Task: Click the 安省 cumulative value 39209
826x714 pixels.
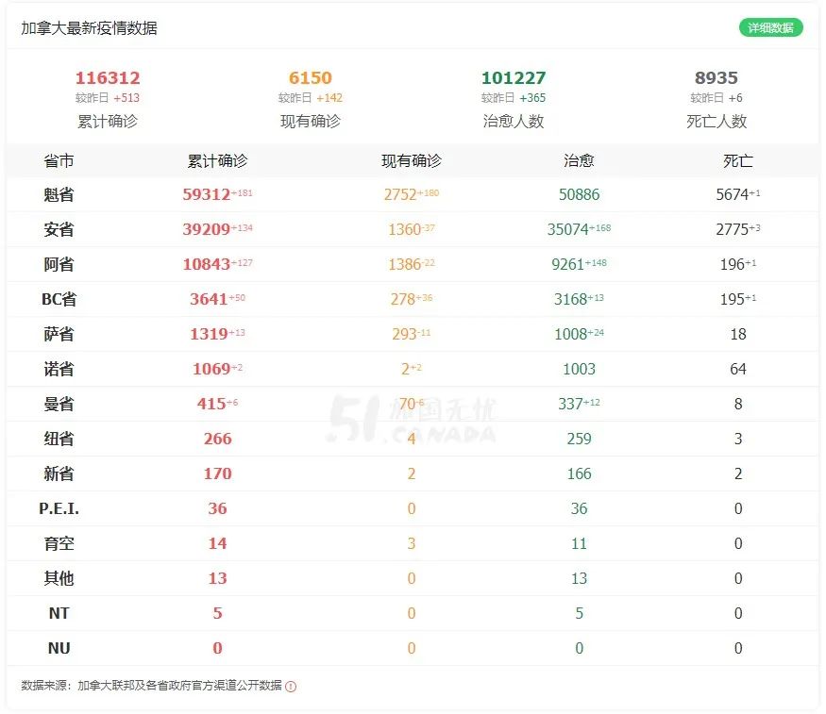Action: pos(207,229)
